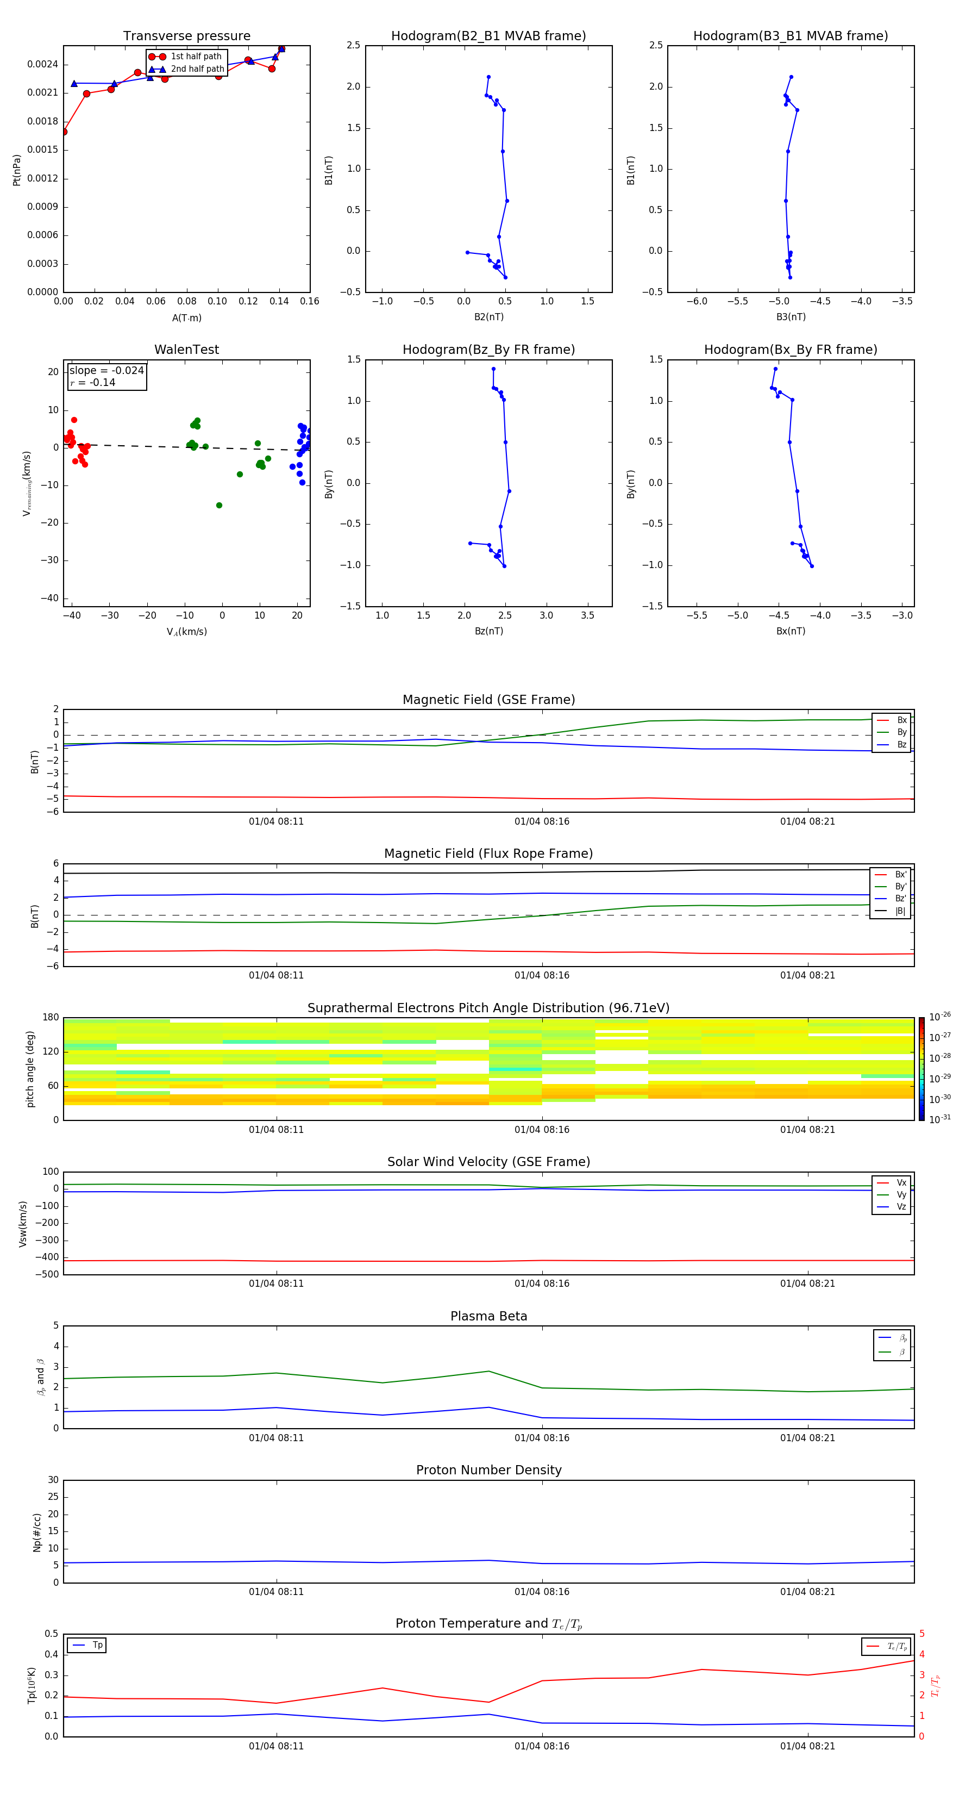The image size is (978, 1794).
Task: Click the 'Solar Wind Velocity (GSE Frame)' title
Action: tap(488, 1162)
